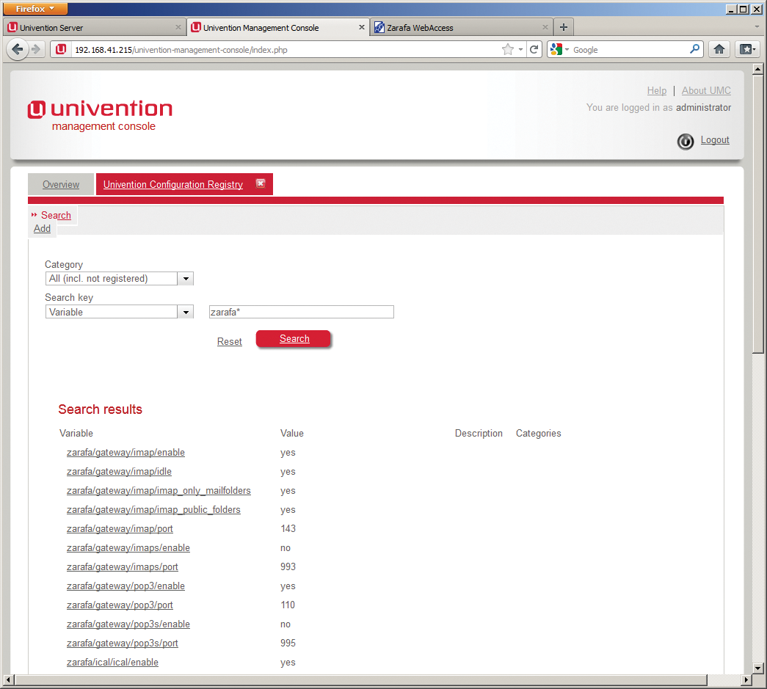Expand the Category dropdown
The width and height of the screenshot is (767, 689).
pos(186,279)
